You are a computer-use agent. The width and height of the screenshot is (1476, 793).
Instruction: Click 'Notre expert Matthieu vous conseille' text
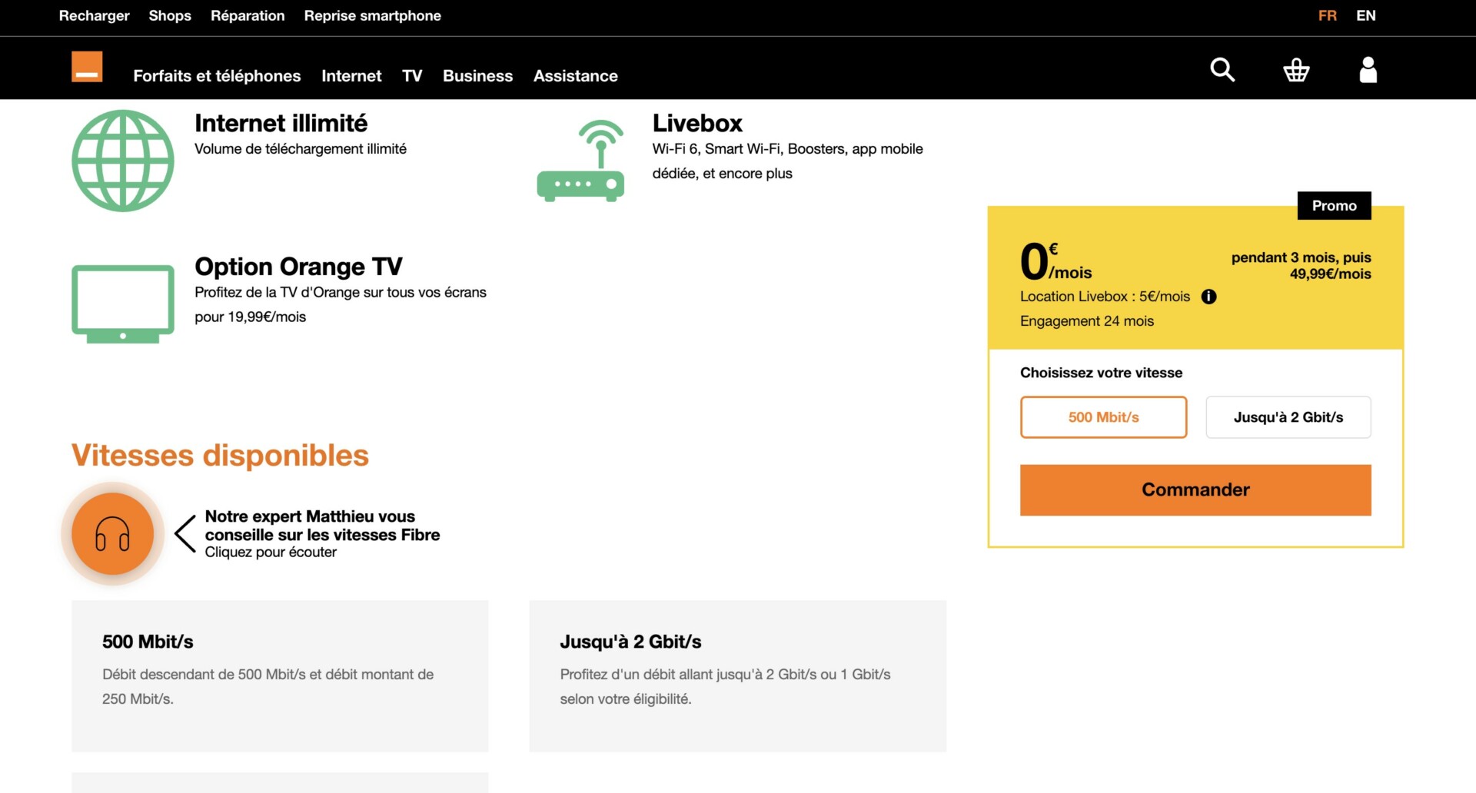pyautogui.click(x=322, y=526)
